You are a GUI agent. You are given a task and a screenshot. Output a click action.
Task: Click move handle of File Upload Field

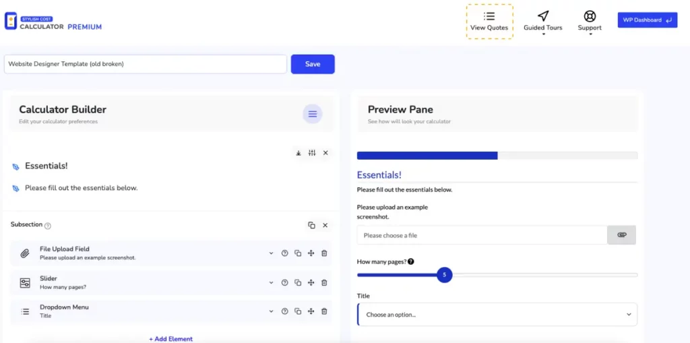coord(311,253)
